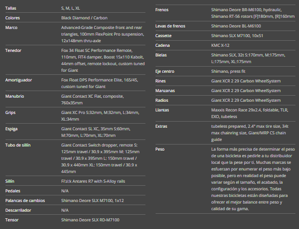299x229 pixels.
Task: Select the Shimano Deore BL-M6100 value
Action: click(x=236, y=26)
